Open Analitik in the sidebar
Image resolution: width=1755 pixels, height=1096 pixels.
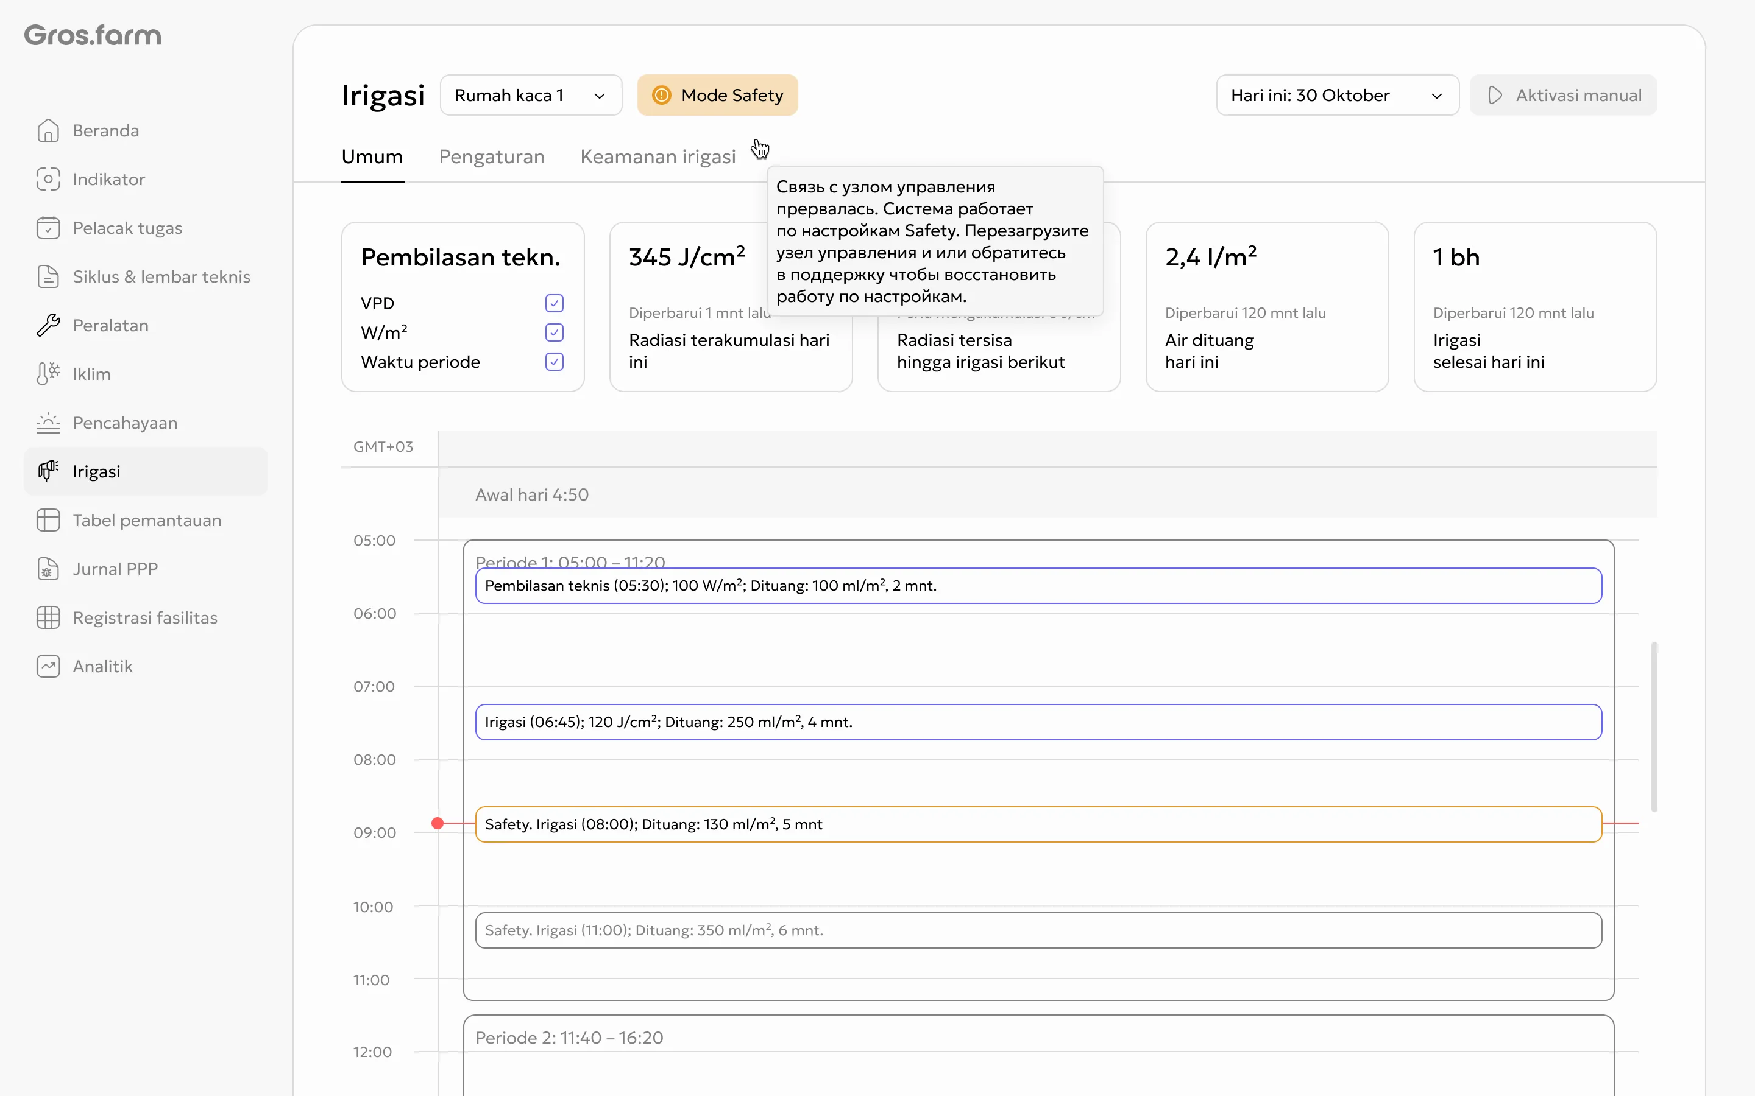(146, 666)
